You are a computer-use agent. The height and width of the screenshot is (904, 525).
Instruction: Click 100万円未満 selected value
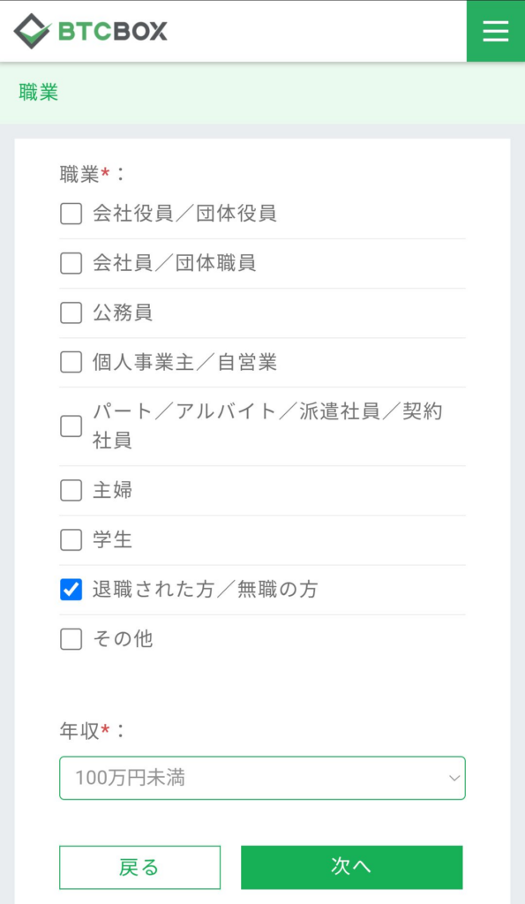(130, 778)
